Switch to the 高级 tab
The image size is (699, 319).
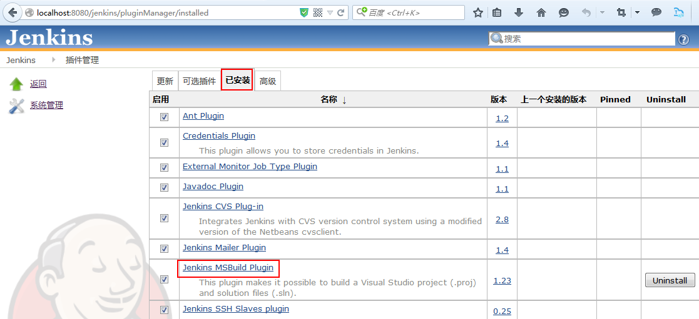pyautogui.click(x=267, y=81)
